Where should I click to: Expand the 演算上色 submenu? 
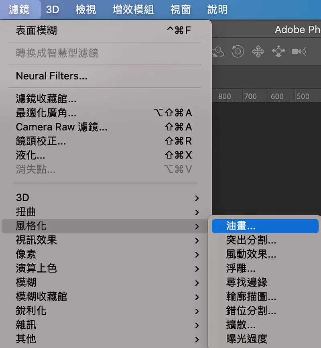pyautogui.click(x=105, y=269)
